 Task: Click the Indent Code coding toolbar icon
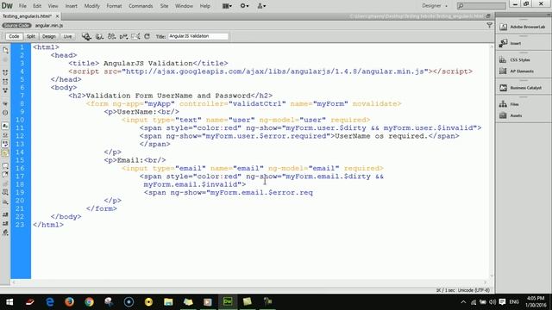[5, 214]
